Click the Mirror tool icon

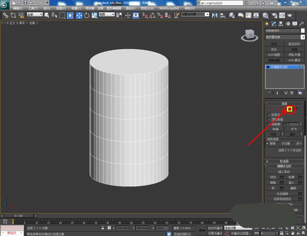click(x=215, y=15)
